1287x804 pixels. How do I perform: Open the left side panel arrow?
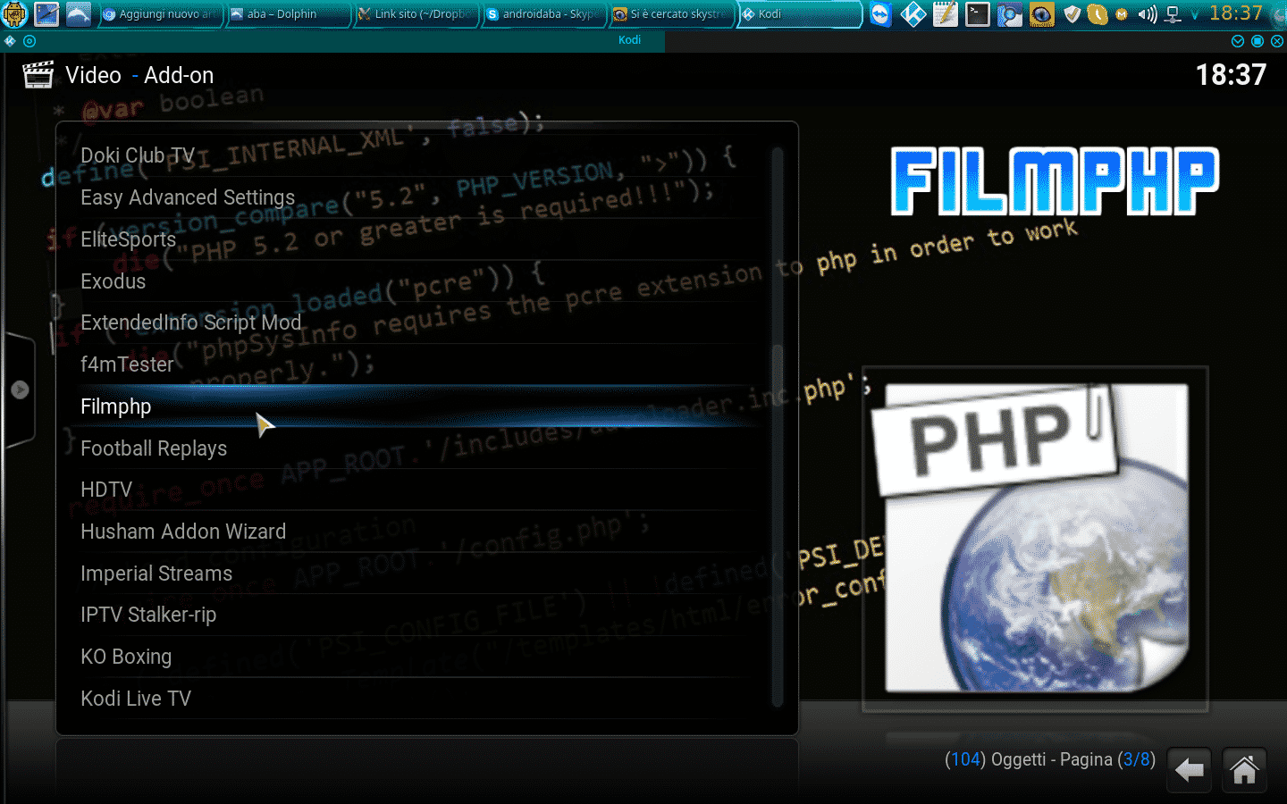coord(20,389)
